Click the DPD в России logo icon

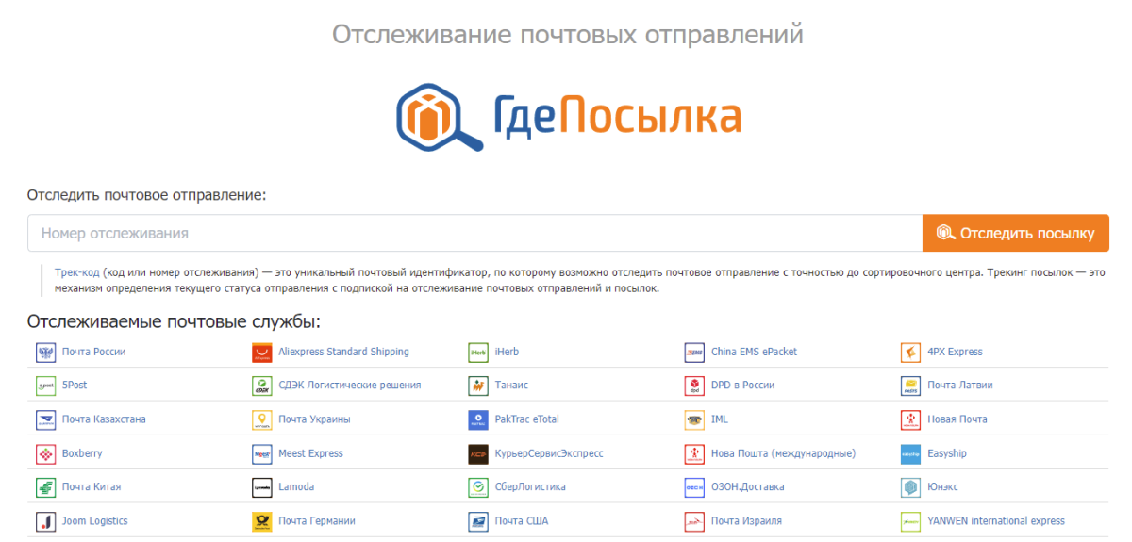(x=695, y=386)
